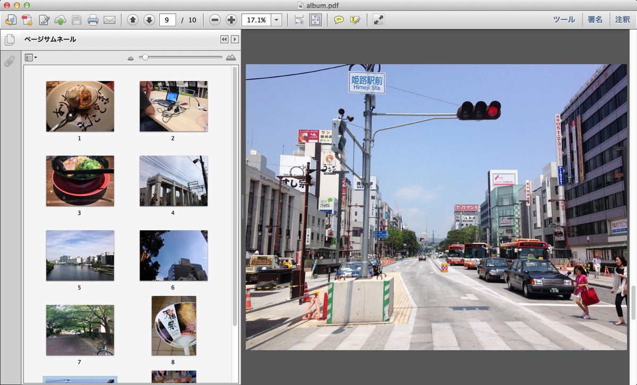Click the album.pdf title bar document icon

click(301, 5)
